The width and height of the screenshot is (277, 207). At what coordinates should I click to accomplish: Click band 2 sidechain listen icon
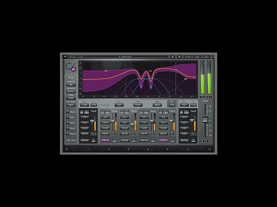(114, 140)
